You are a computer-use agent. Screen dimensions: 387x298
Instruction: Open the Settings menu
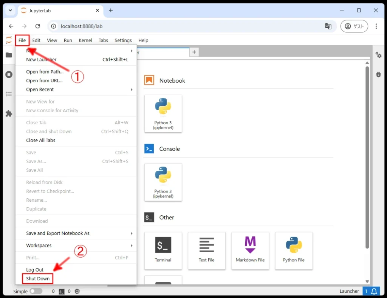point(123,40)
